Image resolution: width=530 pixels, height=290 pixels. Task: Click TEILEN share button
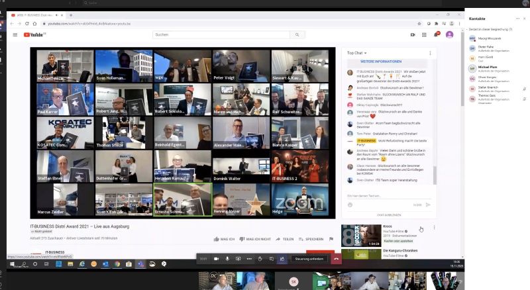tap(285, 239)
